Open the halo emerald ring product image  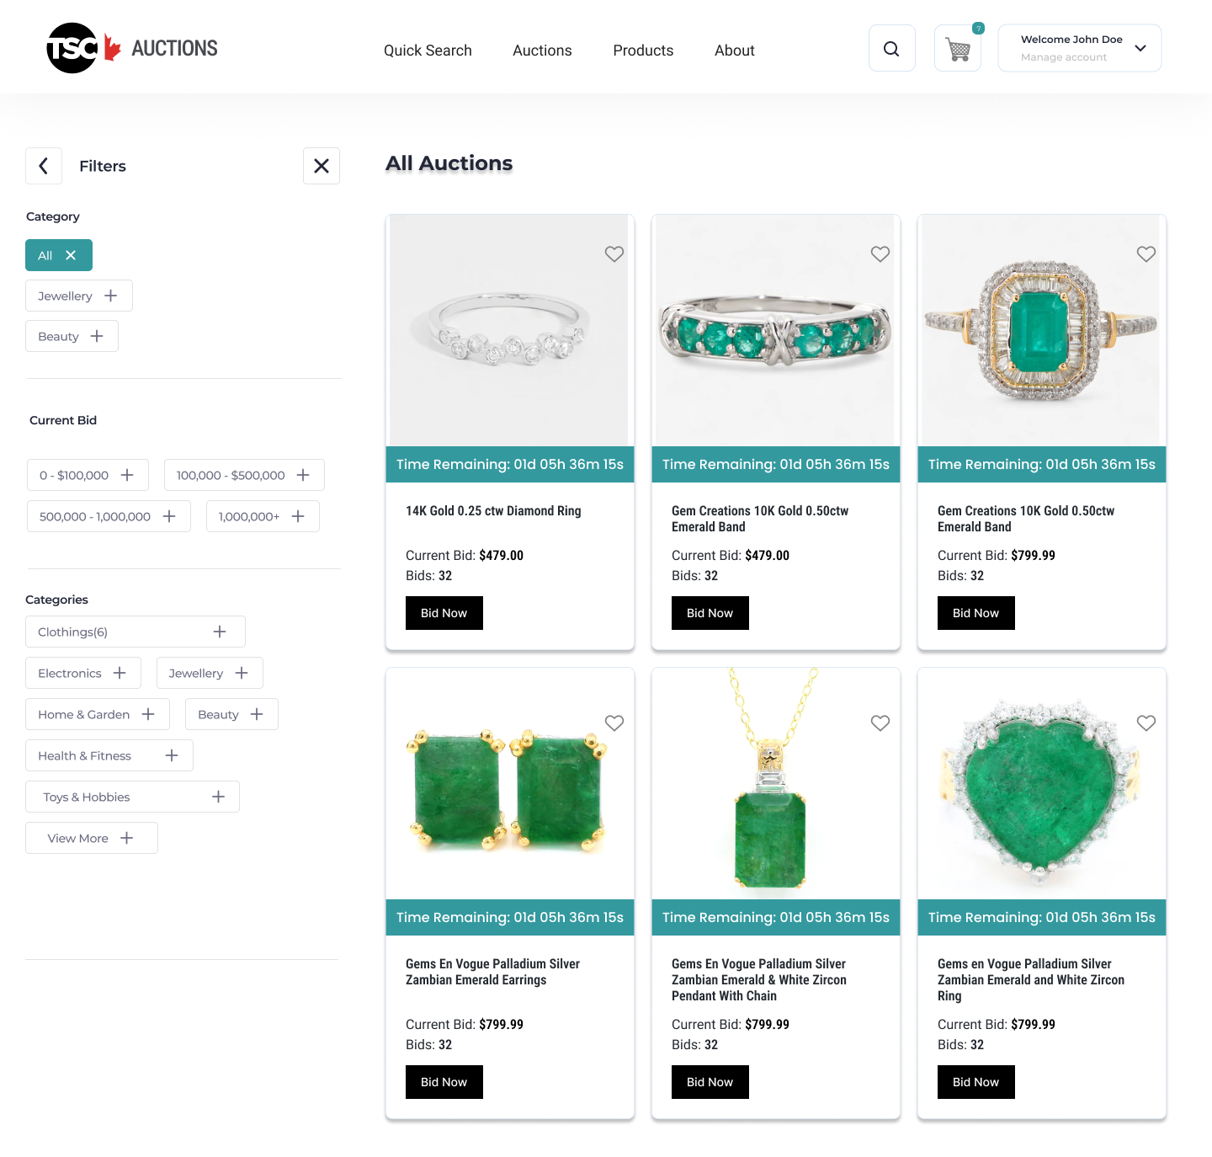(1042, 330)
